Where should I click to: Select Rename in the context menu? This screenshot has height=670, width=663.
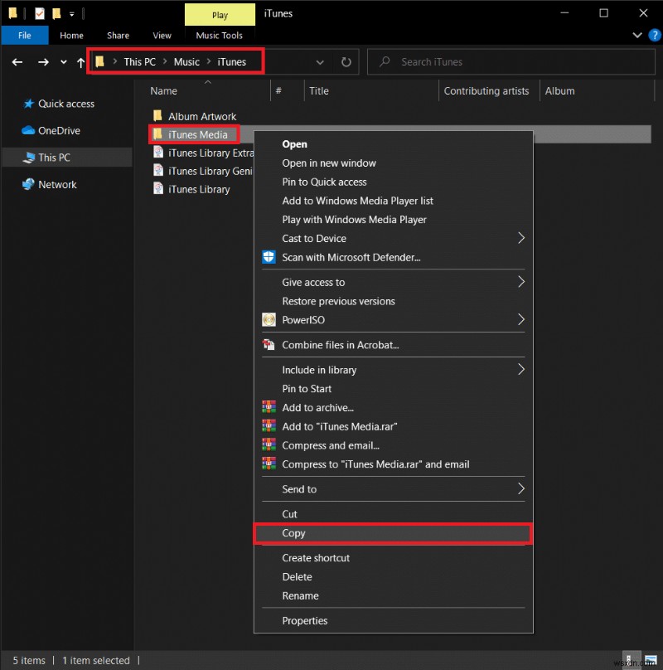click(x=300, y=596)
